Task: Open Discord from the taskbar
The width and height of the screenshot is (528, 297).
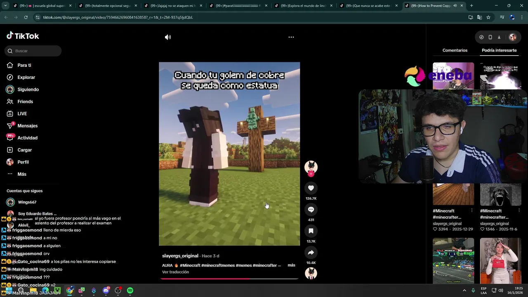Action: [x=106, y=291]
